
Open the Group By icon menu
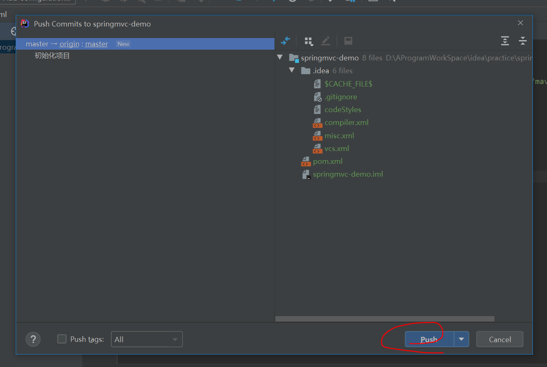[x=308, y=41]
